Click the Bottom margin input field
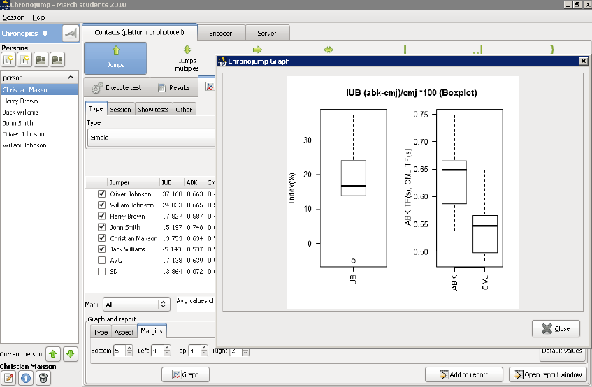 click(x=120, y=351)
